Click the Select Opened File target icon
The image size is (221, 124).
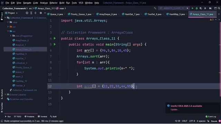pos(27,13)
